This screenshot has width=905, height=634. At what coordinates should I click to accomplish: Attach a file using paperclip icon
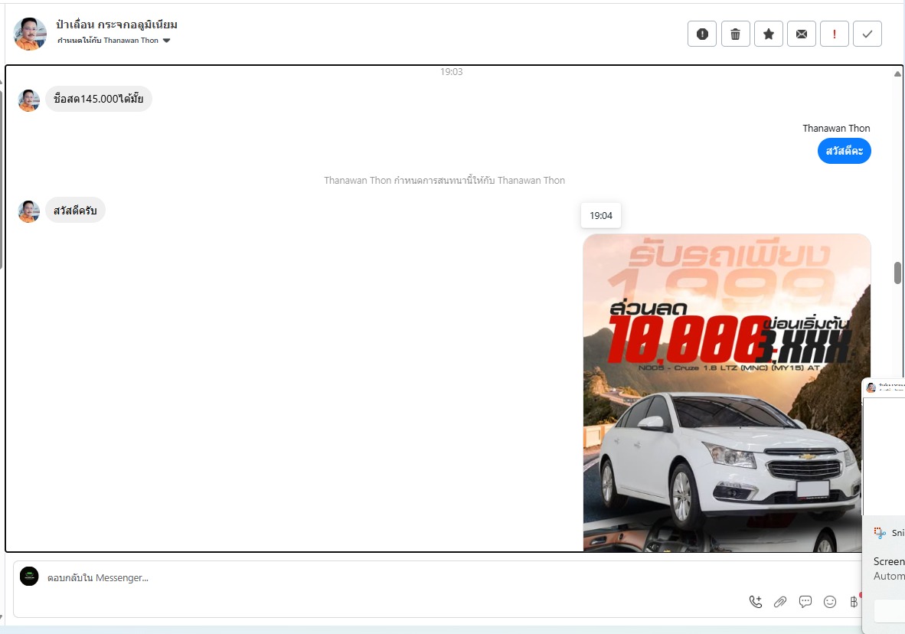coord(780,602)
